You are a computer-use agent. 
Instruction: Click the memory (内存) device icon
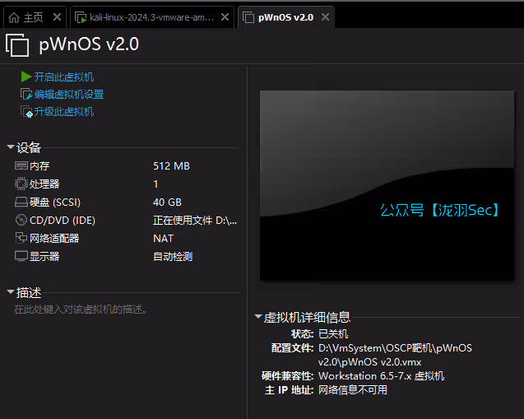click(x=21, y=165)
